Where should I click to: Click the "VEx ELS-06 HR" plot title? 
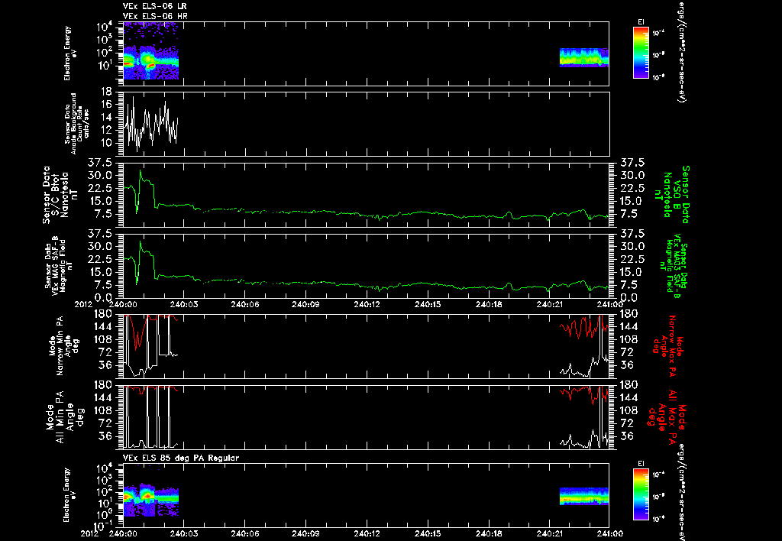click(x=154, y=17)
